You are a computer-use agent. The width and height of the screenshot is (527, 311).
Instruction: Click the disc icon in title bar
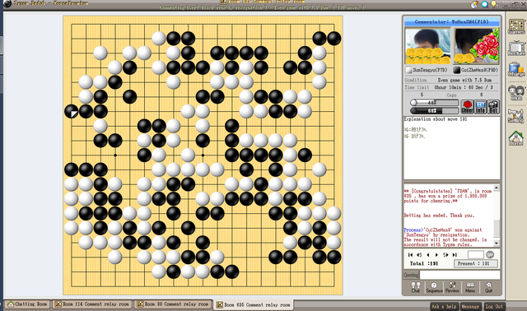tap(474, 4)
